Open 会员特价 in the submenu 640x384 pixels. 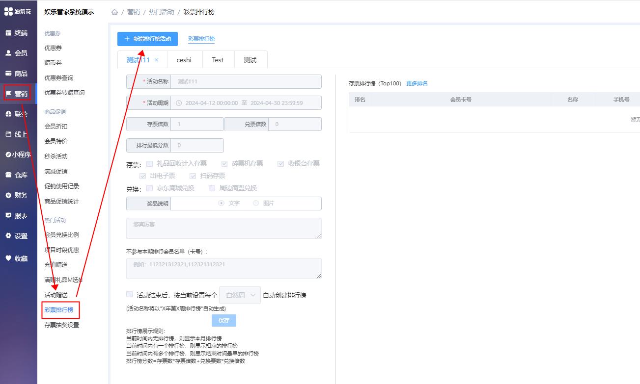pos(56,141)
